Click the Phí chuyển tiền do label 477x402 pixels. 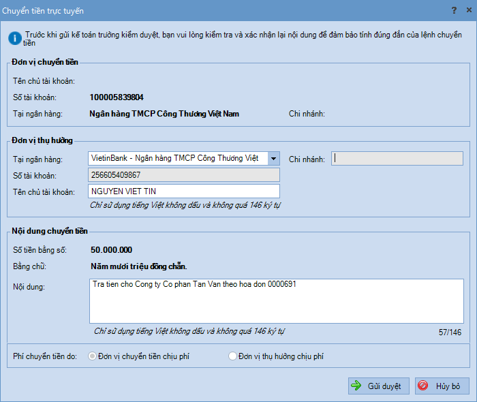point(45,356)
